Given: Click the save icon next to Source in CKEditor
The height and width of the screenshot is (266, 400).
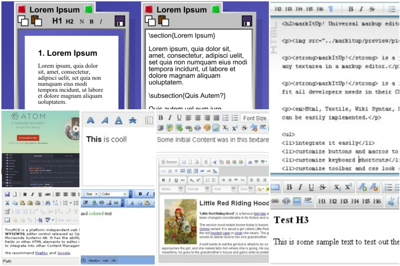Looking at the screenshot, I should point(183,162).
